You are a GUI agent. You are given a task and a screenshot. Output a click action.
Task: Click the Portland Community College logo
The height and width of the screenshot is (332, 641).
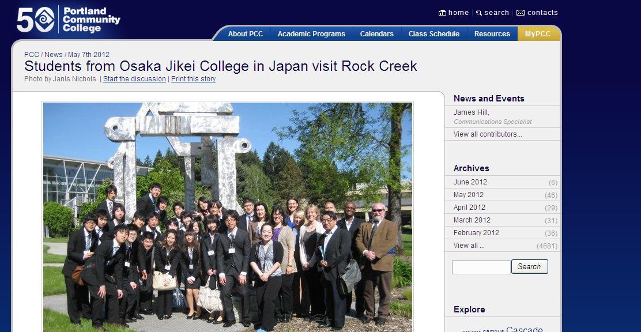69,19
